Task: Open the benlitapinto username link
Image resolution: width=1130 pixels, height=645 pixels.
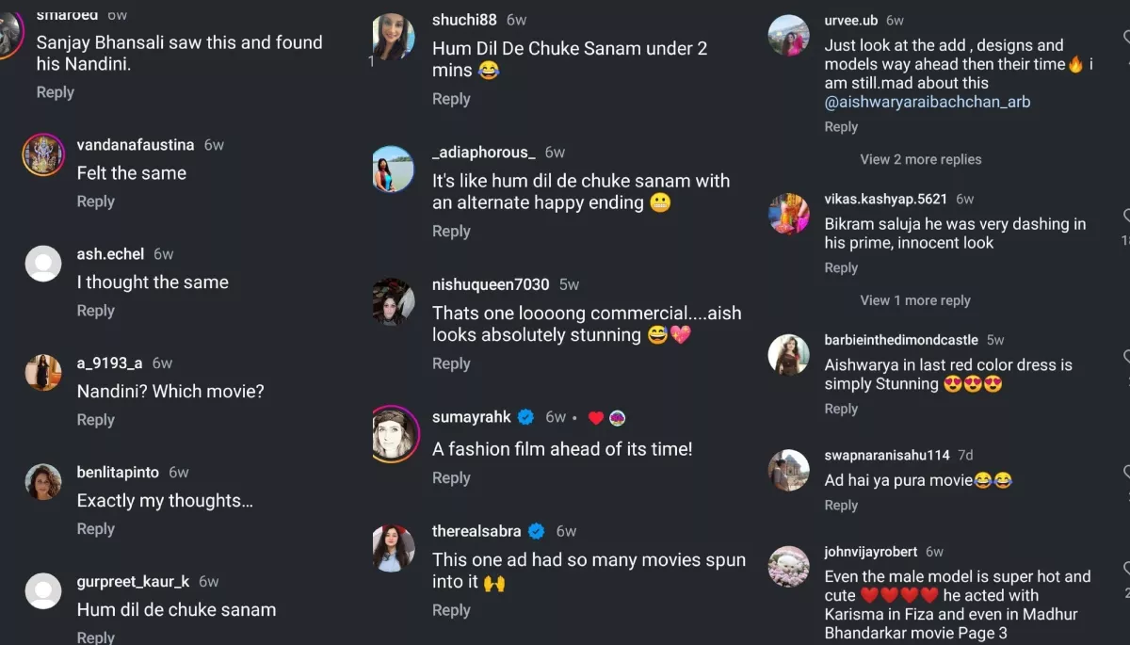Action: 118,473
